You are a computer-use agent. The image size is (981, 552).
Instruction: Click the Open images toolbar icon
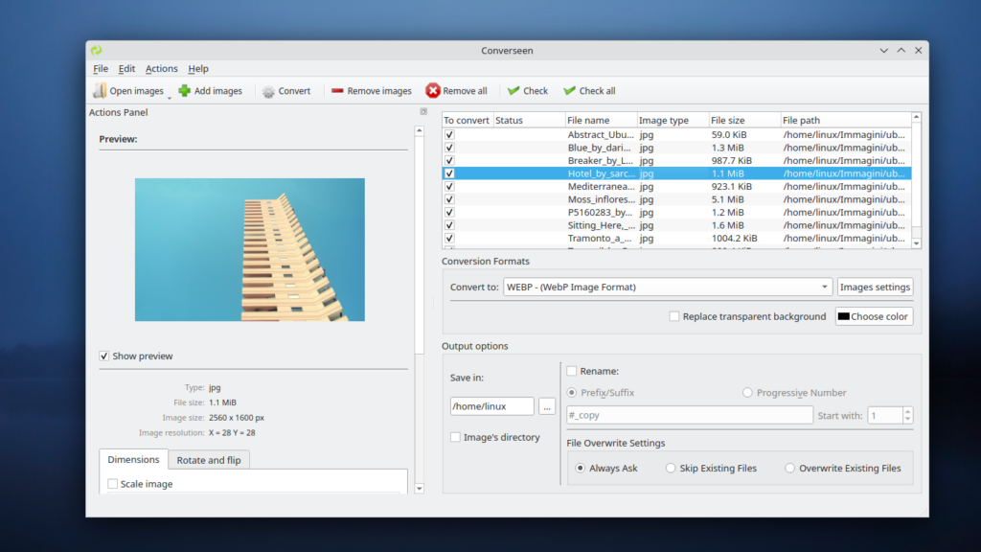pos(100,91)
